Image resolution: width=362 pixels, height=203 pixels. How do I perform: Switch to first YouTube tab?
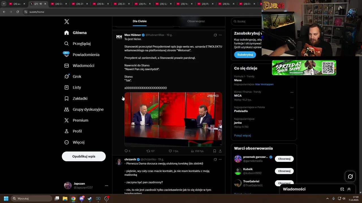click(17, 4)
